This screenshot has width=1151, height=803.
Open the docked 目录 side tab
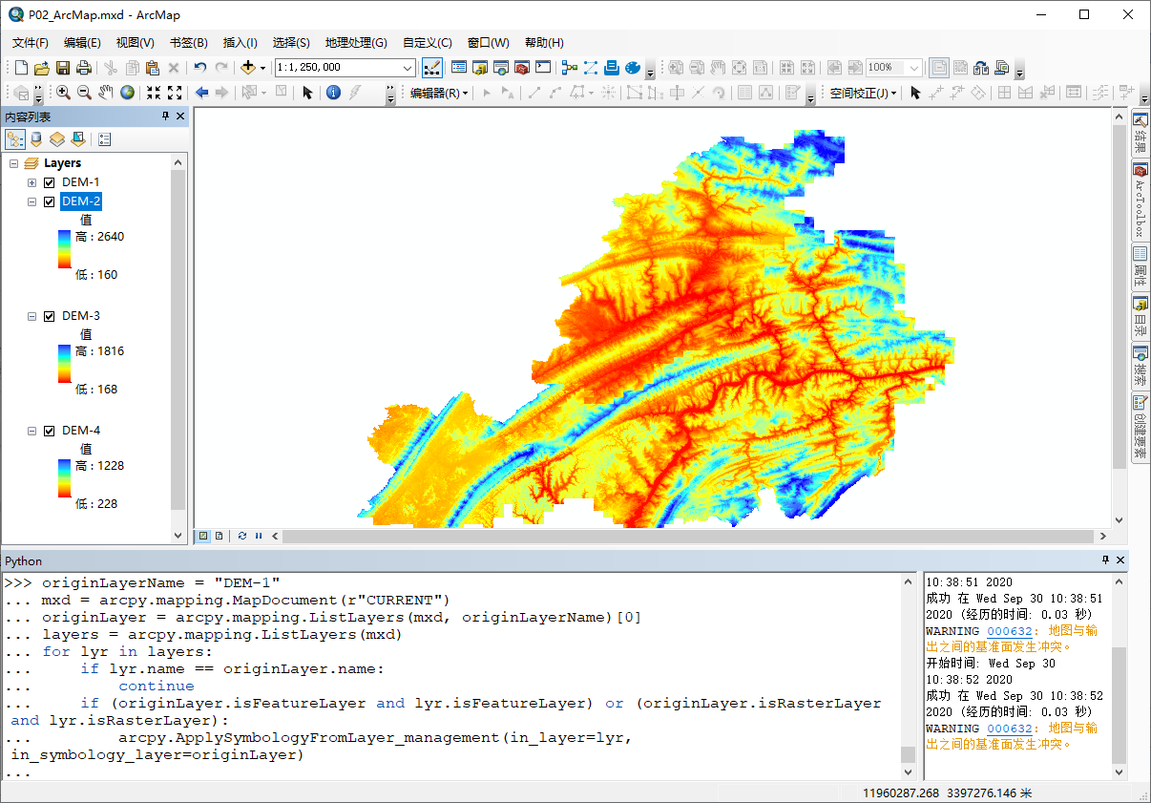[1140, 316]
